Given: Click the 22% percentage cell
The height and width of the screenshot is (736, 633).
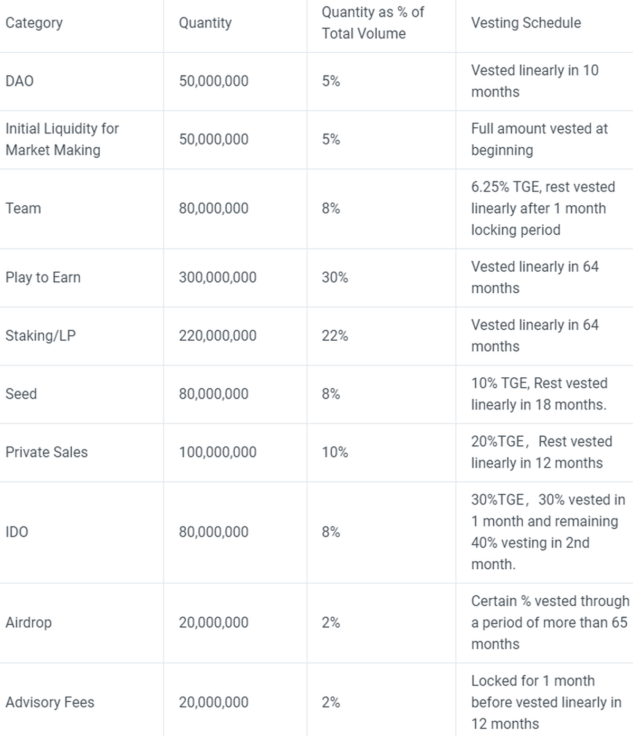Looking at the screenshot, I should 334,336.
